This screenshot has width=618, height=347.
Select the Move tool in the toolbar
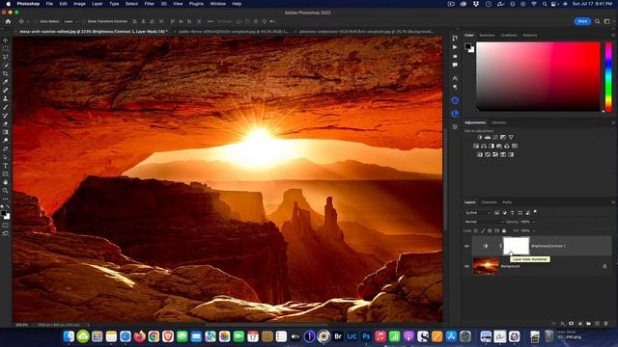click(x=5, y=40)
